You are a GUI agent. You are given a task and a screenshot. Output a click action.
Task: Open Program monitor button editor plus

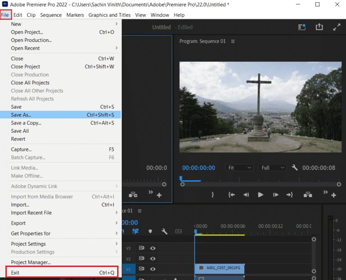[x=334, y=195]
